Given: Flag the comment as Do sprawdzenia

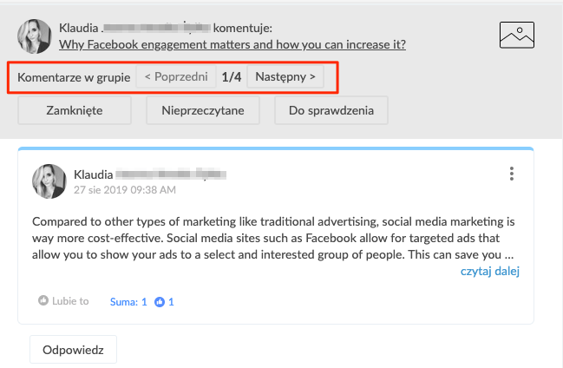Looking at the screenshot, I should coord(331,111).
